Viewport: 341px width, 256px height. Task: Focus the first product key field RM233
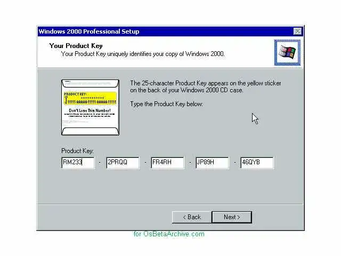78,163
